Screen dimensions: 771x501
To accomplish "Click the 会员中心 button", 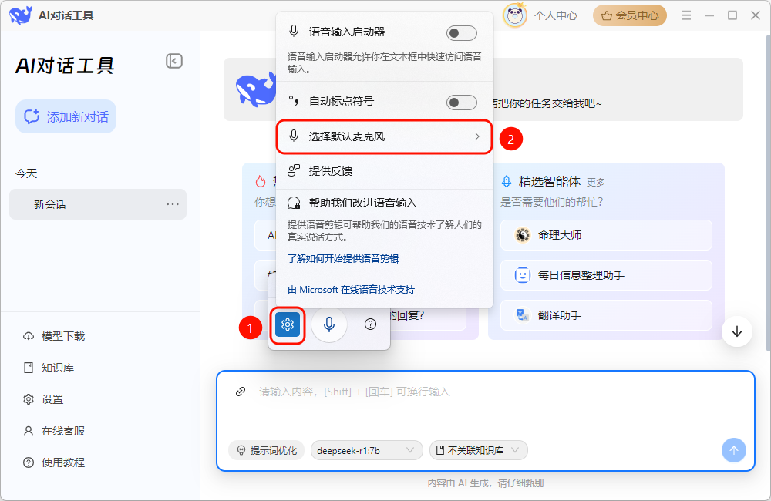I will click(x=629, y=15).
